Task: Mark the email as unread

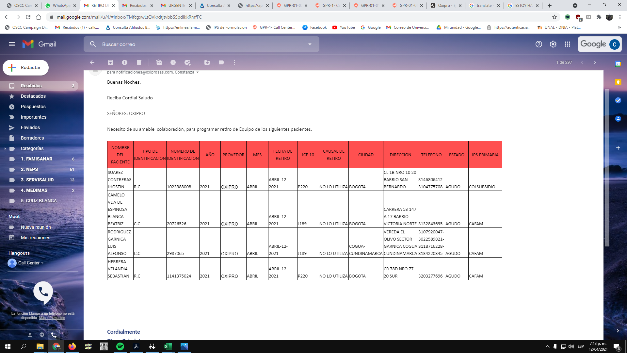Action: point(159,62)
